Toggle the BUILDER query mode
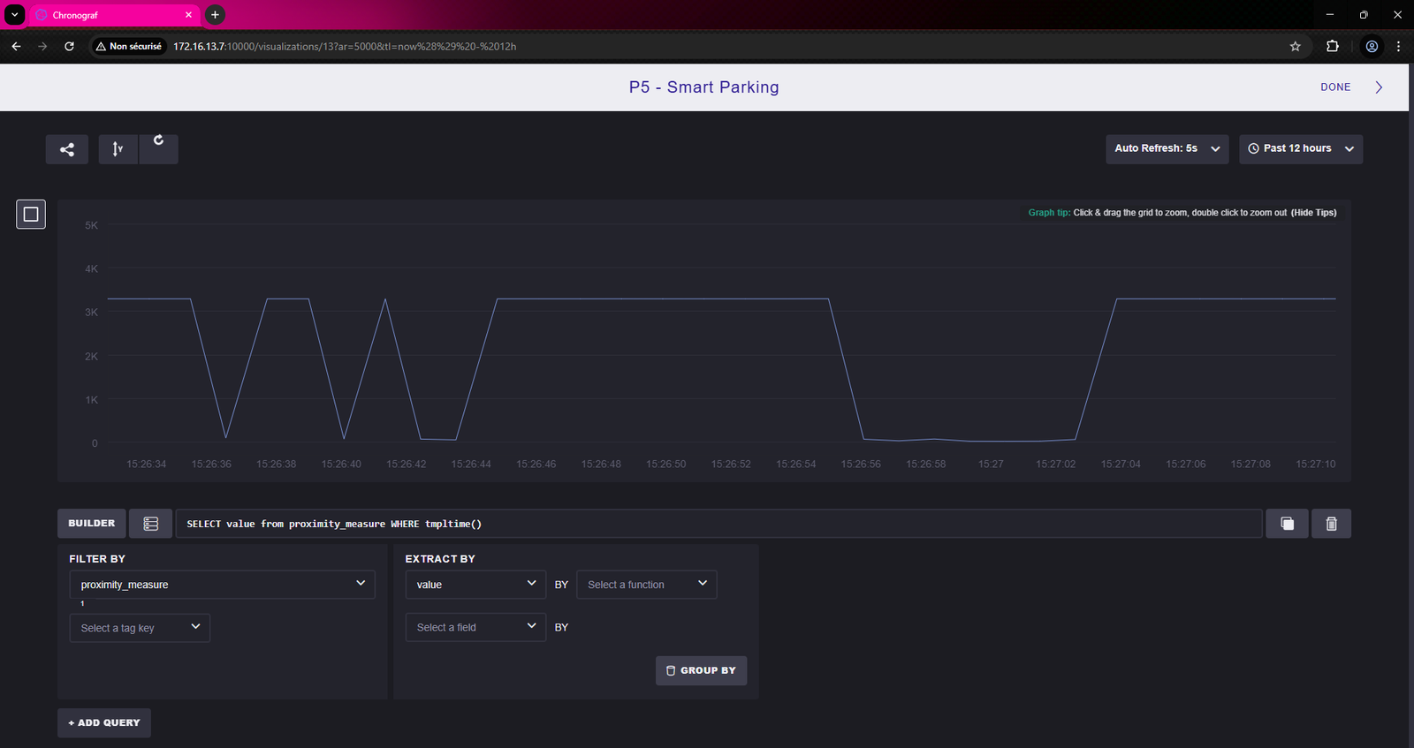Screen dimensions: 1414x748 coord(92,524)
